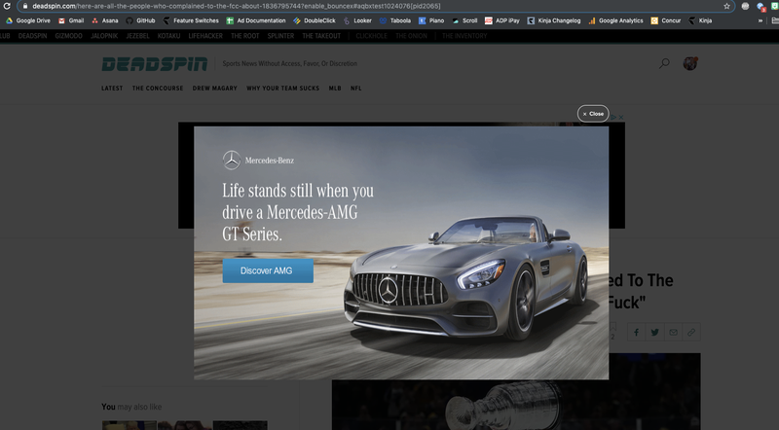Select the Drew Magary nav item

click(214, 89)
